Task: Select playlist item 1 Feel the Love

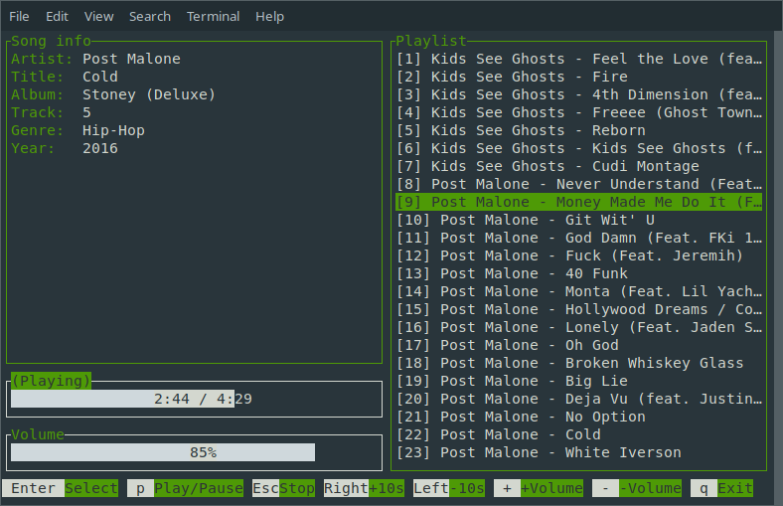Action: 579,59
